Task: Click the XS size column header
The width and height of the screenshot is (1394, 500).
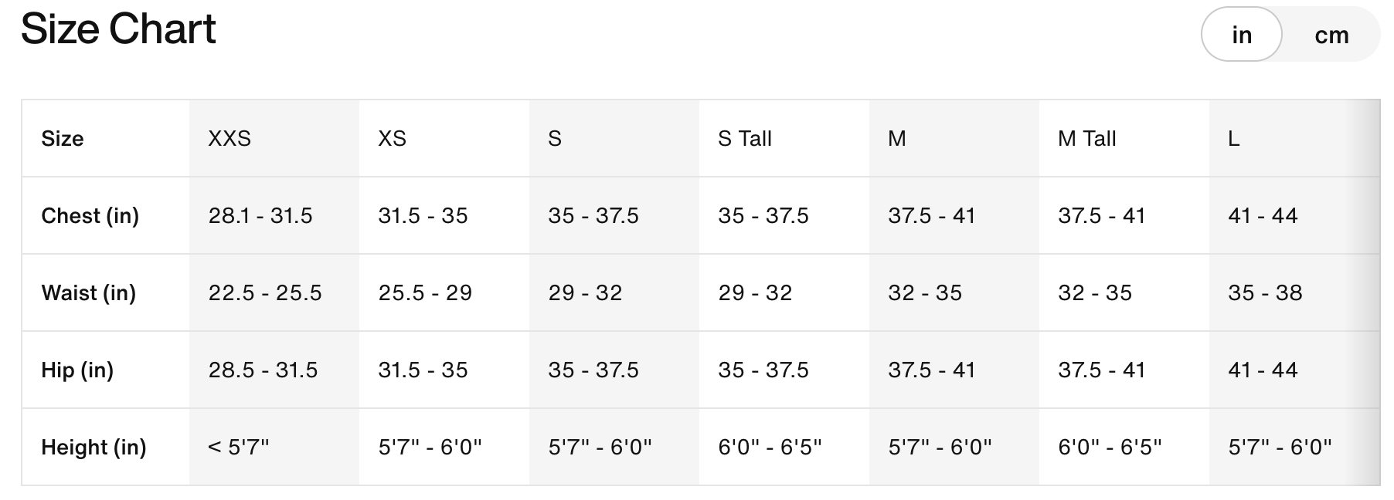Action: (392, 139)
